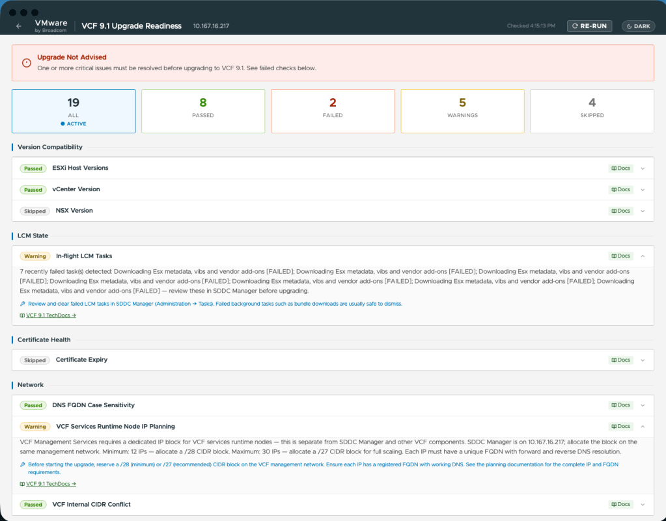This screenshot has height=521, width=666.
Task: Click the Certificate Health section heading
Action: click(44, 340)
